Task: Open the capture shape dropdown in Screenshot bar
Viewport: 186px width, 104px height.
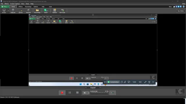Action: coord(129,82)
